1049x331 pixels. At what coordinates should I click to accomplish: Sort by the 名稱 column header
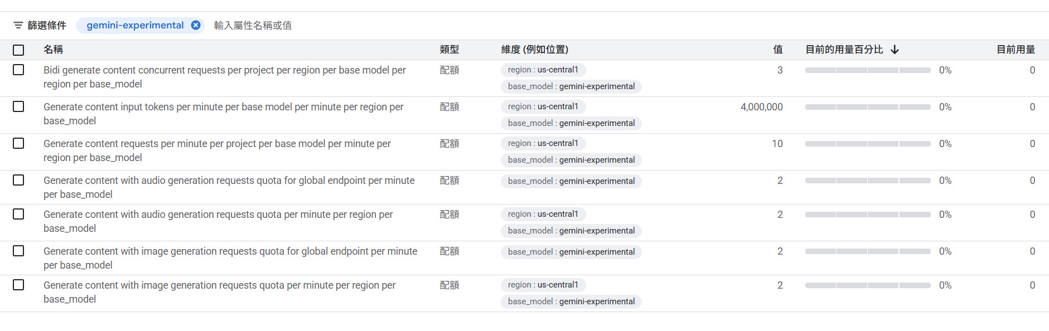tap(53, 50)
